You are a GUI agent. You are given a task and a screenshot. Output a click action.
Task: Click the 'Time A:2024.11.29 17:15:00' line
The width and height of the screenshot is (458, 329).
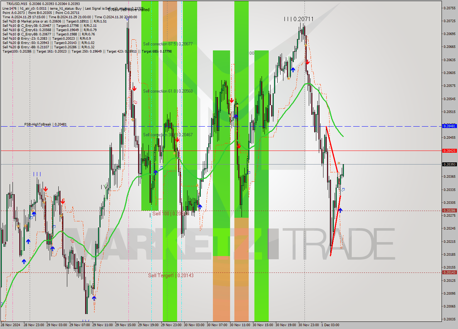(70, 17)
